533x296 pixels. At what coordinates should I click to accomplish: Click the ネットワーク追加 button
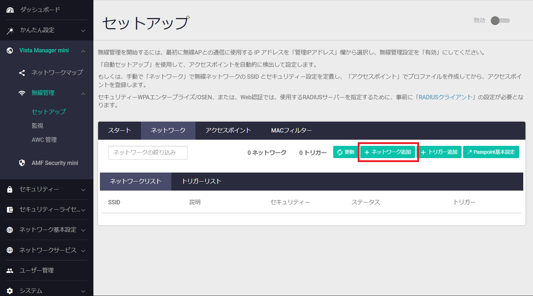388,152
